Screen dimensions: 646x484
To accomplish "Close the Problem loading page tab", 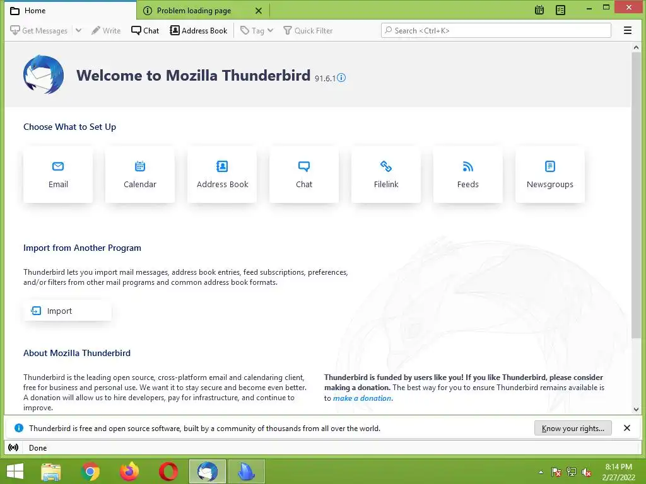I will tap(258, 11).
